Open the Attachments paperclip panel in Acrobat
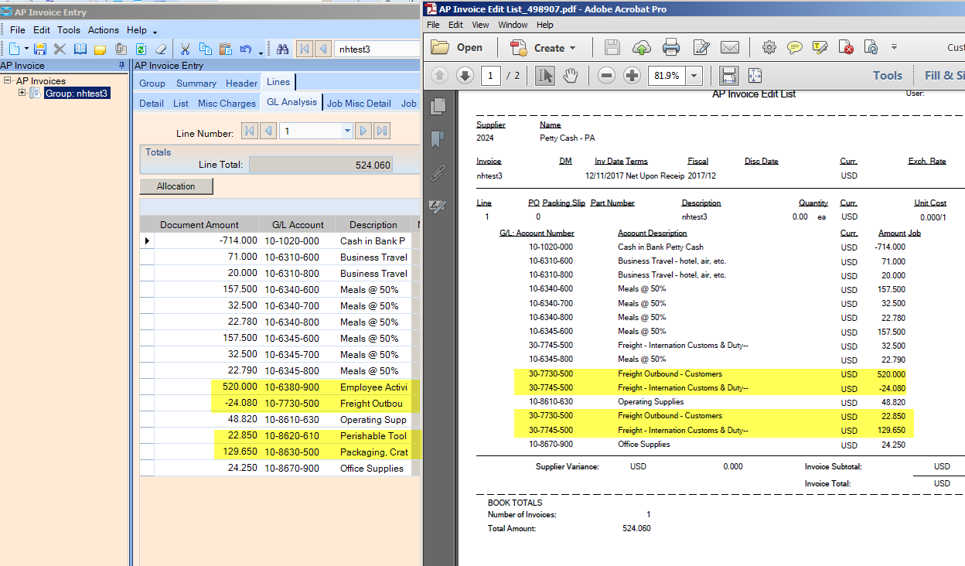 click(x=438, y=172)
